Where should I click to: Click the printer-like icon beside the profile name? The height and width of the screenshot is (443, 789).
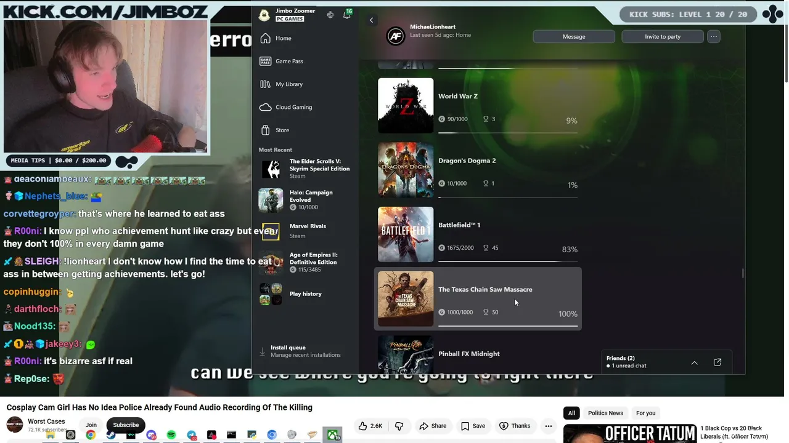click(330, 15)
